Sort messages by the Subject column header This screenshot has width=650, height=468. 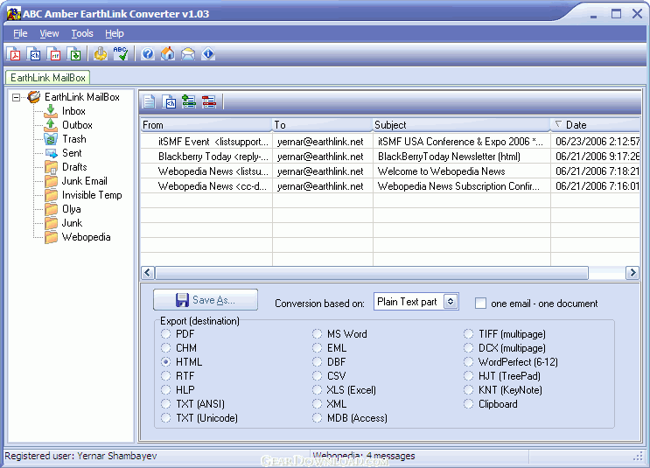(461, 125)
